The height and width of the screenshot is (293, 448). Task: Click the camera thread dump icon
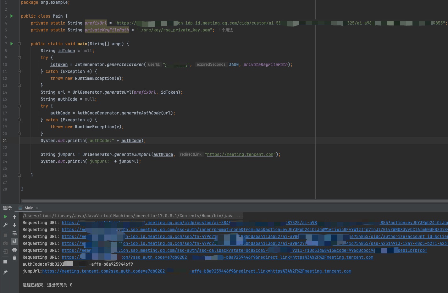(x=5, y=243)
